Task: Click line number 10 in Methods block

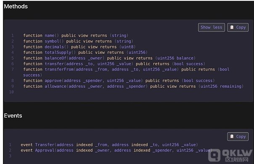Action: (x=11, y=92)
